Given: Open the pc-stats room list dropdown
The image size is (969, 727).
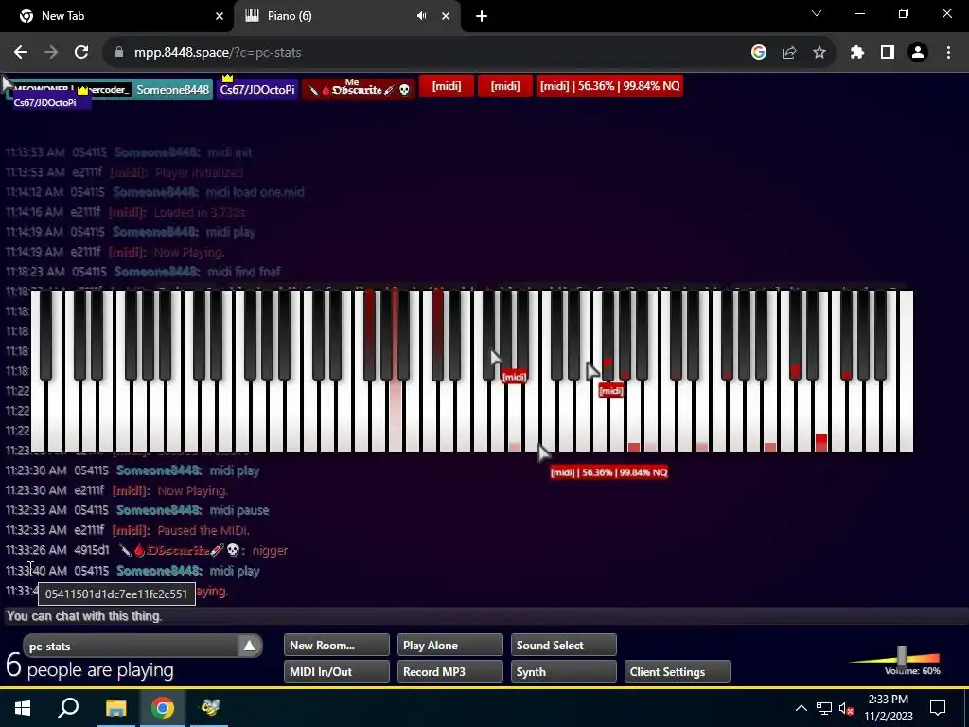Looking at the screenshot, I should coord(142,646).
